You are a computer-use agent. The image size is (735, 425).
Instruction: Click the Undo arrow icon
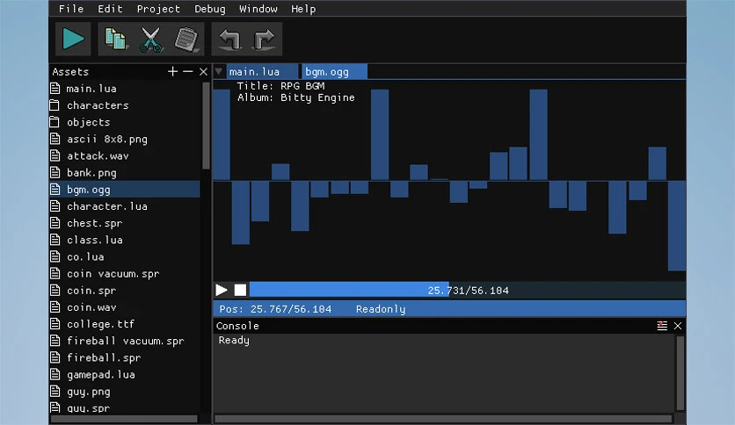click(229, 39)
